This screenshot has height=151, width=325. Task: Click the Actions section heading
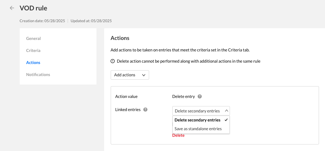[x=120, y=38]
